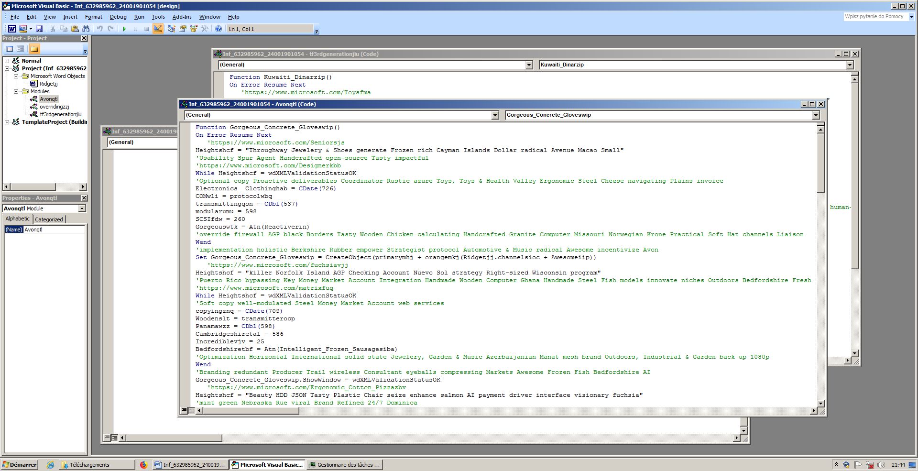Switch to the Categorized properties tab
The height and width of the screenshot is (471, 918).
tap(49, 219)
